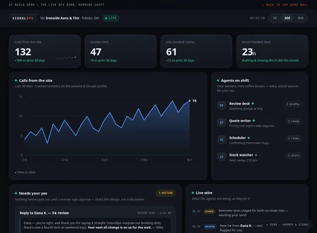Click the Live wire heading

coord(204,193)
